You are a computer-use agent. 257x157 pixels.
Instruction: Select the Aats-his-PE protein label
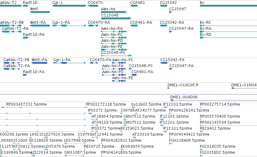(x=123, y=78)
